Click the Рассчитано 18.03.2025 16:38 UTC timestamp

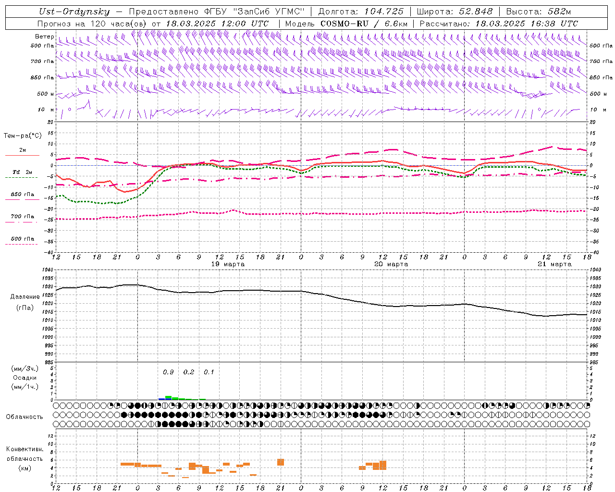[499, 24]
